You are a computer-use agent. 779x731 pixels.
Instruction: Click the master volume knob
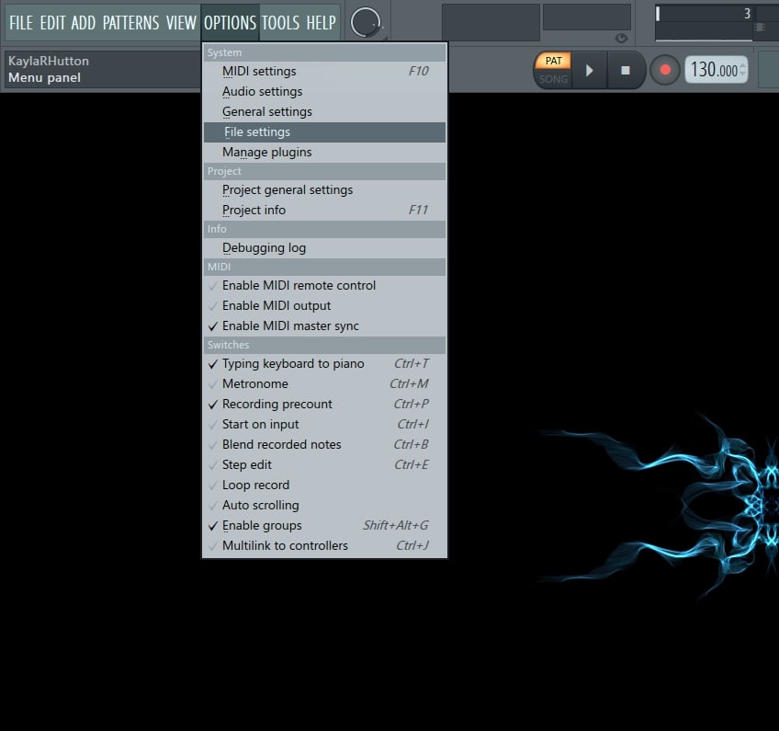(x=367, y=22)
